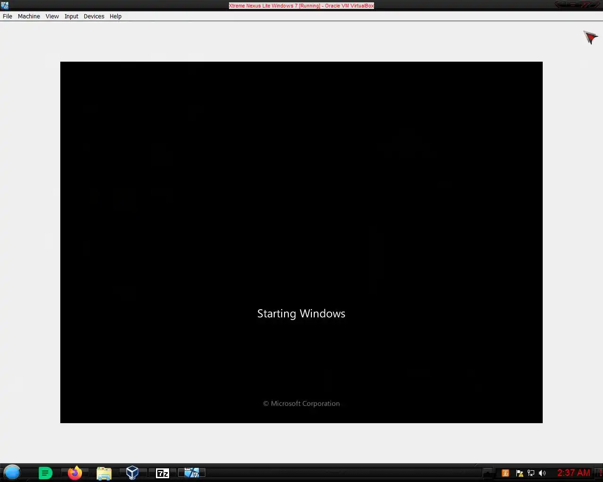The width and height of the screenshot is (603, 482).
Task: Open the Machine menu
Action: tap(29, 16)
